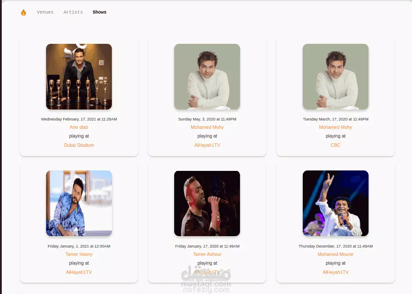Click Mohamed Mohy link on March 17 show
The image size is (412, 294).
point(336,127)
